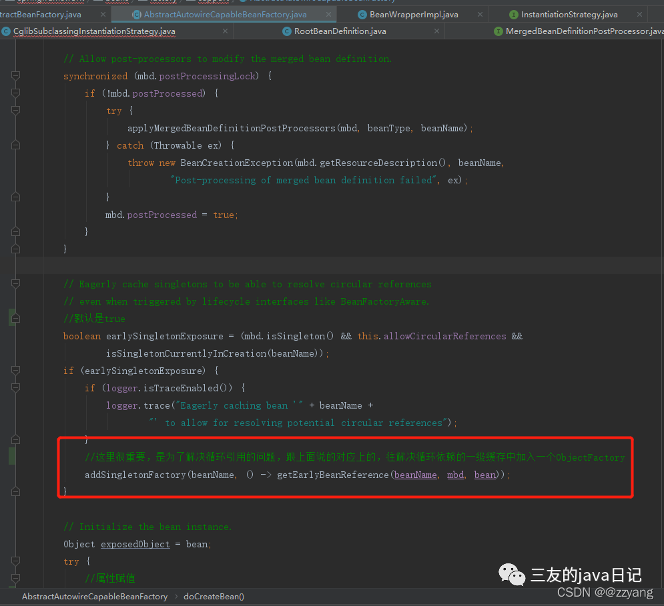The image size is (664, 606).
Task: Click getEarlyBeanReference in lambda
Action: 333,475
